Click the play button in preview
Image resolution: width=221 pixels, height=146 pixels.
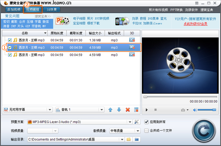(147, 110)
